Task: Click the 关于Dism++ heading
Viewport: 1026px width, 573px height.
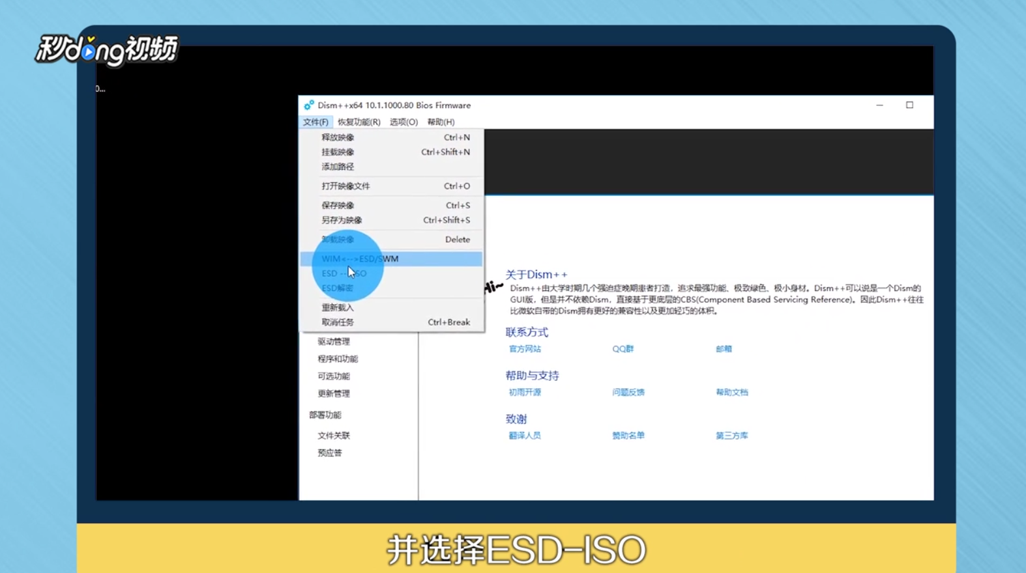Action: [536, 274]
